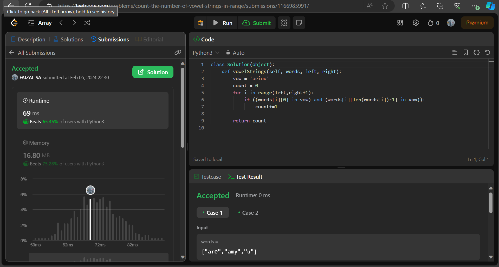
Task: Open the layout grid icon
Action: (400, 23)
